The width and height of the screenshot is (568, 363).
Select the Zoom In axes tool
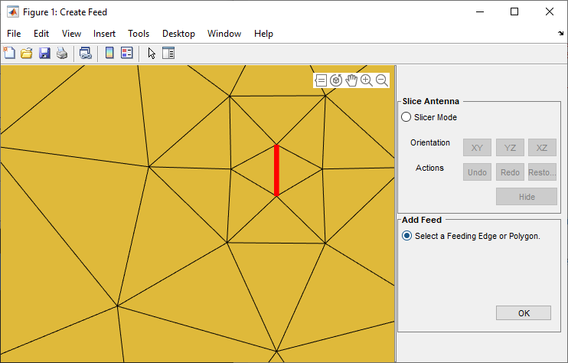click(367, 80)
